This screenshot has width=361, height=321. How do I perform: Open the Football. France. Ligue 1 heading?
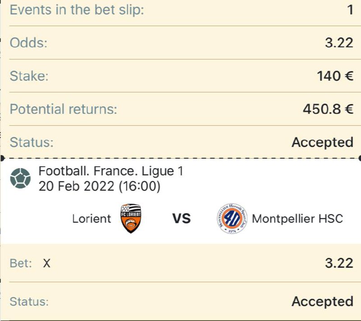click(x=111, y=171)
